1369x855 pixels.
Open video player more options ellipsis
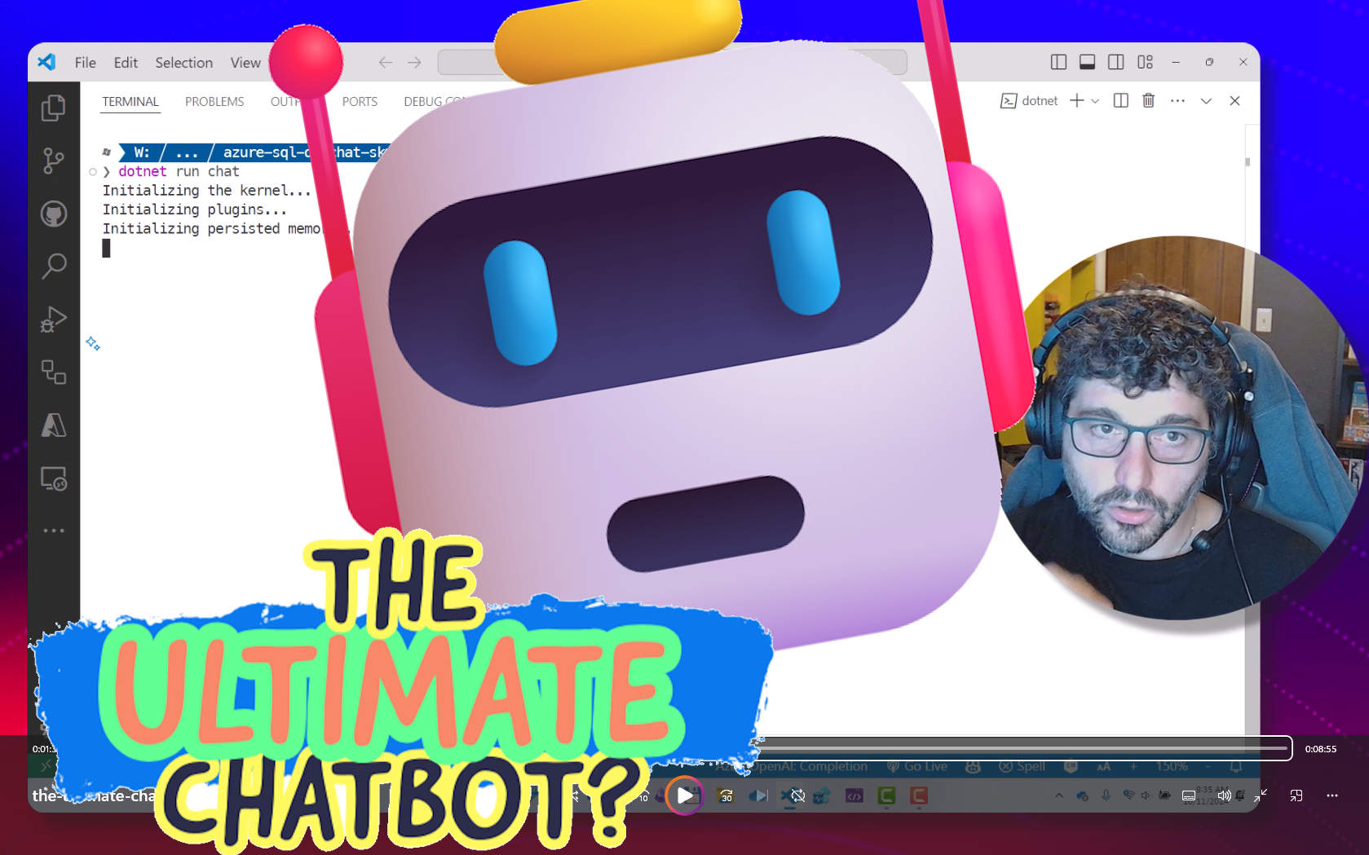pos(1332,796)
